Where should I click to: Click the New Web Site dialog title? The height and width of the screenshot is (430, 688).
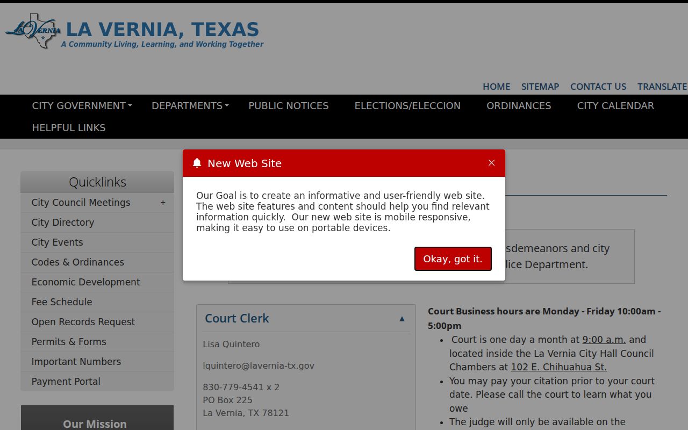[245, 163]
